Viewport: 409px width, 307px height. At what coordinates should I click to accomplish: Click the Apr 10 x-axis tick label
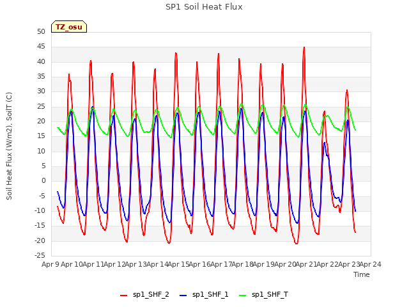point(72,264)
